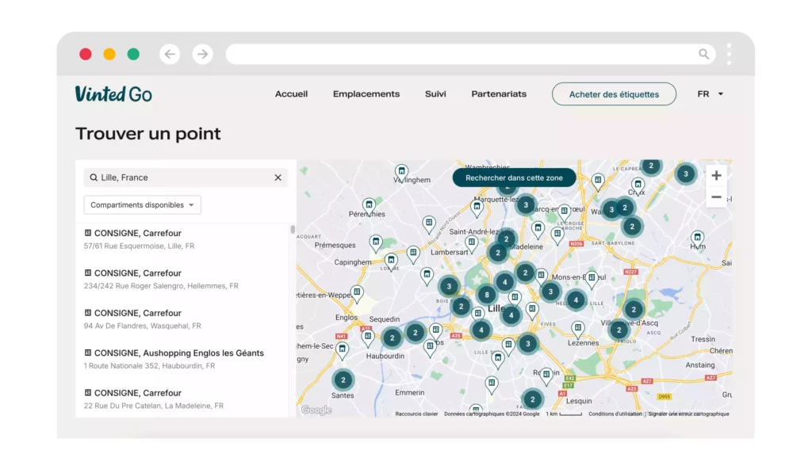812x473 pixels.
Task: Click the pin near Prémesques
Action: 375,242
